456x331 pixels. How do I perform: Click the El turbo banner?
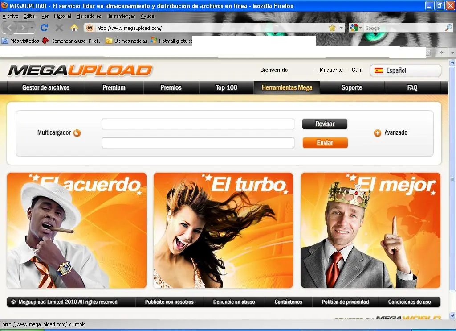[x=224, y=231]
